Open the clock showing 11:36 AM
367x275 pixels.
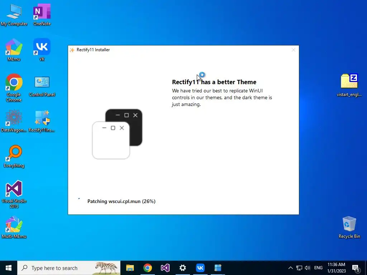click(x=336, y=268)
